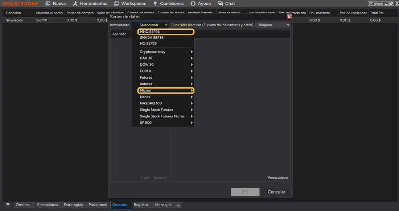Open the Nueva menu
399x211 pixels.
click(55, 4)
